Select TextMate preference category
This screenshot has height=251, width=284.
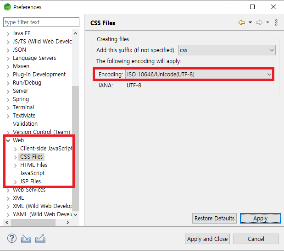[24, 116]
